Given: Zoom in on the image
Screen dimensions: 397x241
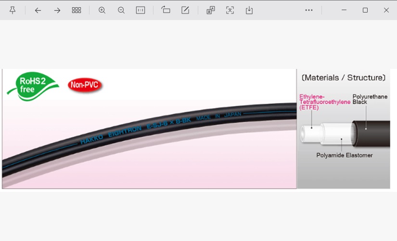Looking at the screenshot, I should 102,10.
